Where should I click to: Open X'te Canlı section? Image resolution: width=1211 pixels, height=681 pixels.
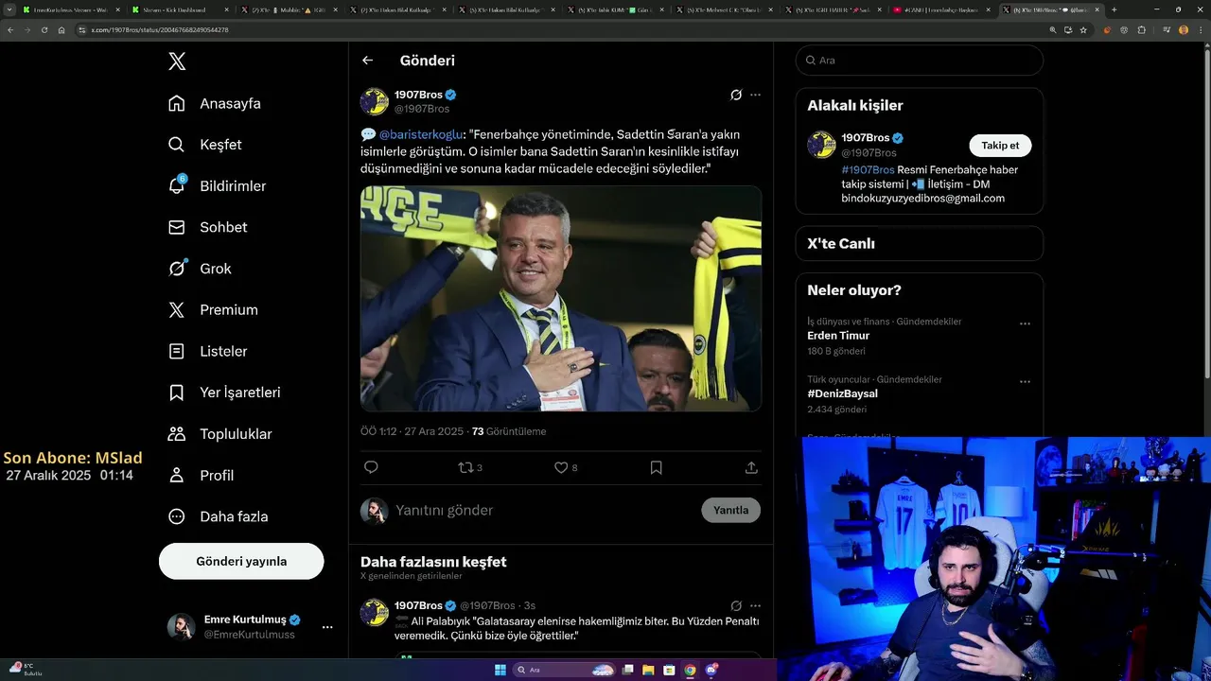pyautogui.click(x=919, y=243)
